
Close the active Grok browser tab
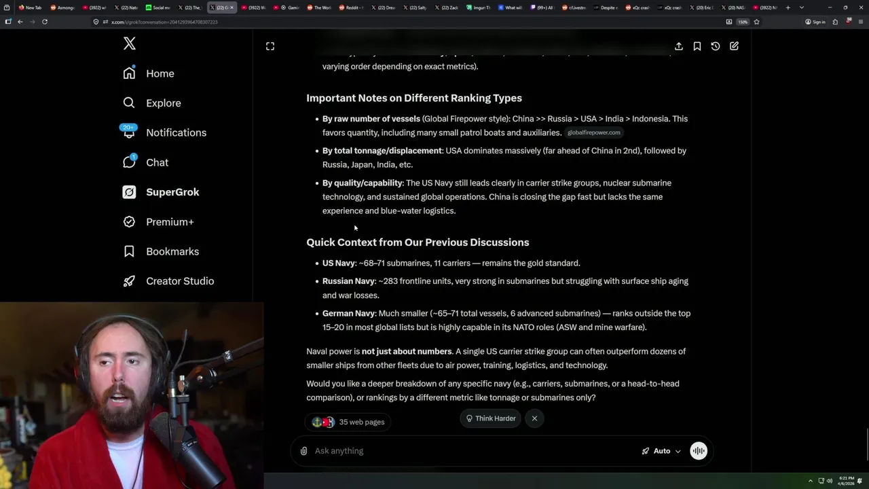click(232, 7)
